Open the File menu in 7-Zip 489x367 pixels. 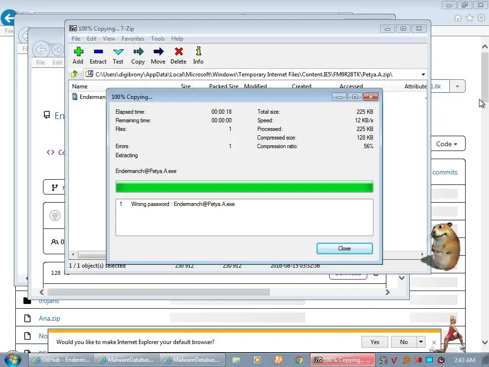(76, 39)
